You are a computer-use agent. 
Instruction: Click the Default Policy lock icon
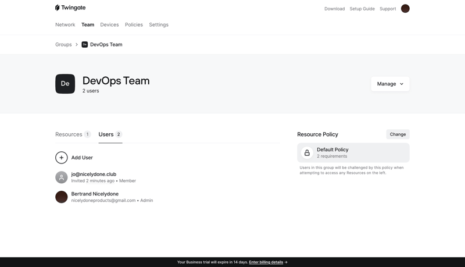[x=307, y=153]
